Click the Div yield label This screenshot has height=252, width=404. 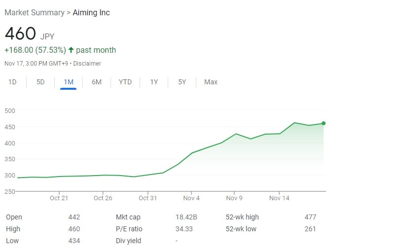[128, 241]
